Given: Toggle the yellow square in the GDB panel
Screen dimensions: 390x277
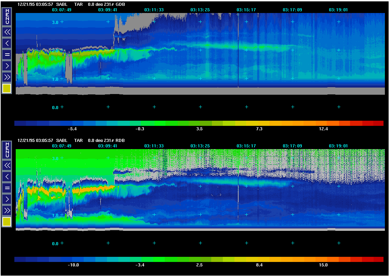Looking at the screenshot, I should tap(7, 89).
